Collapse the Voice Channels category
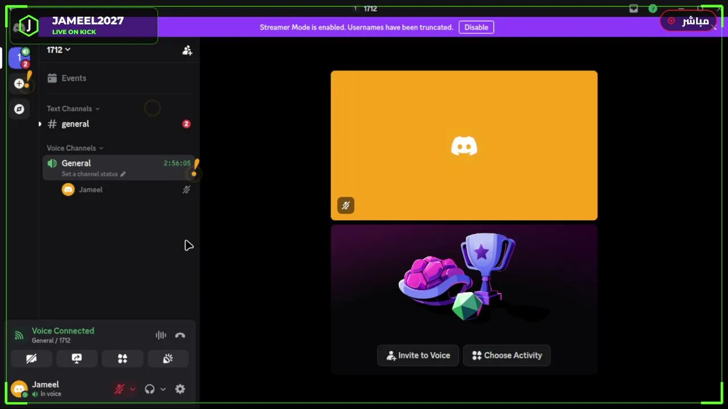Viewport: 728px width, 409px height. 75,148
